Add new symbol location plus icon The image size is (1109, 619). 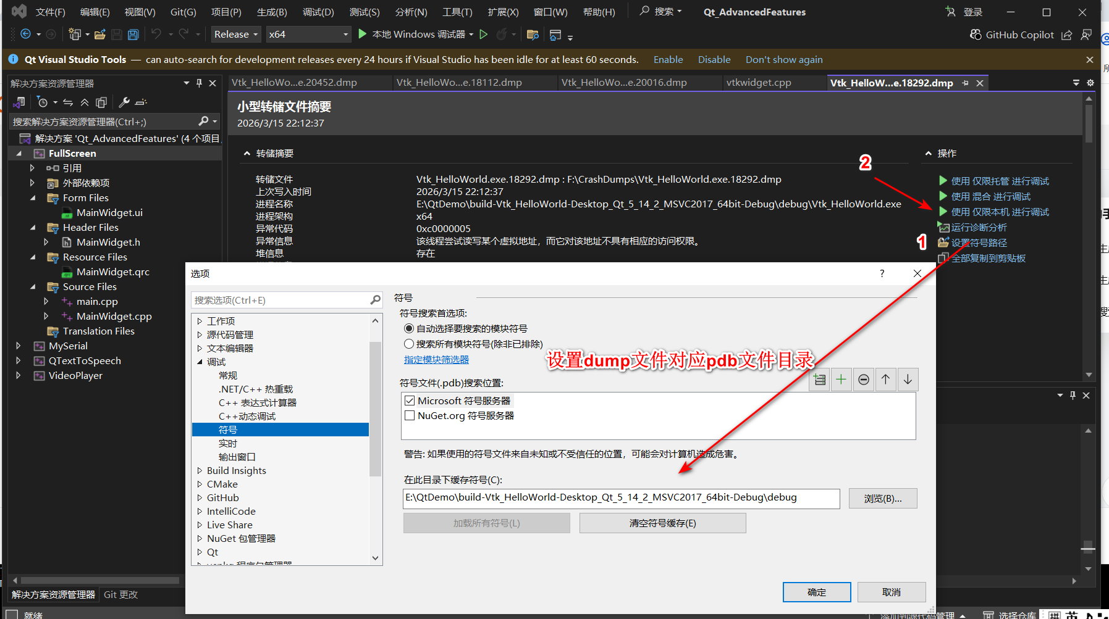841,380
